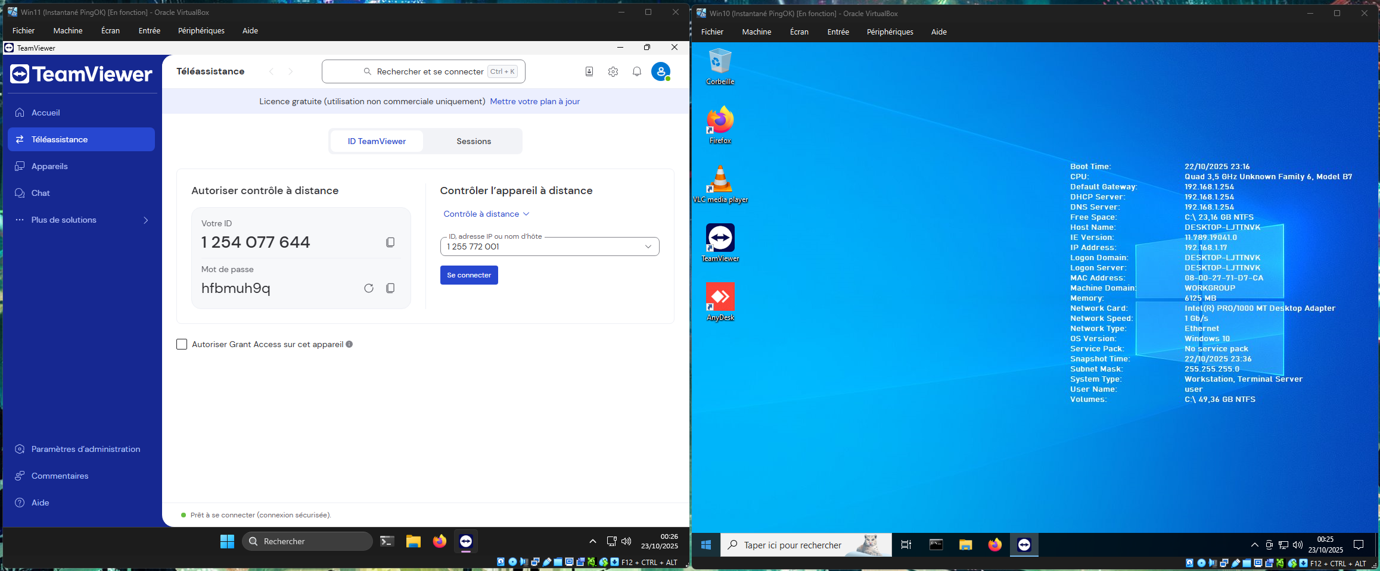The width and height of the screenshot is (1380, 571).
Task: Open Windows 10 Start menu button
Action: [706, 545]
